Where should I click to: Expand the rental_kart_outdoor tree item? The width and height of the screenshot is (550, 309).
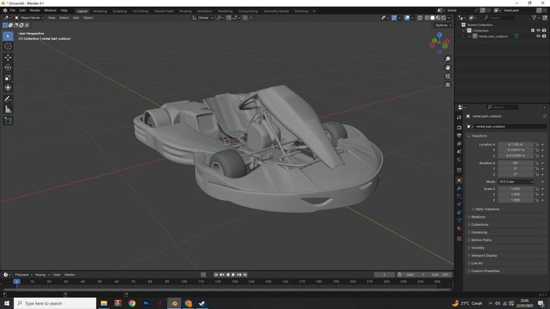tap(470, 36)
